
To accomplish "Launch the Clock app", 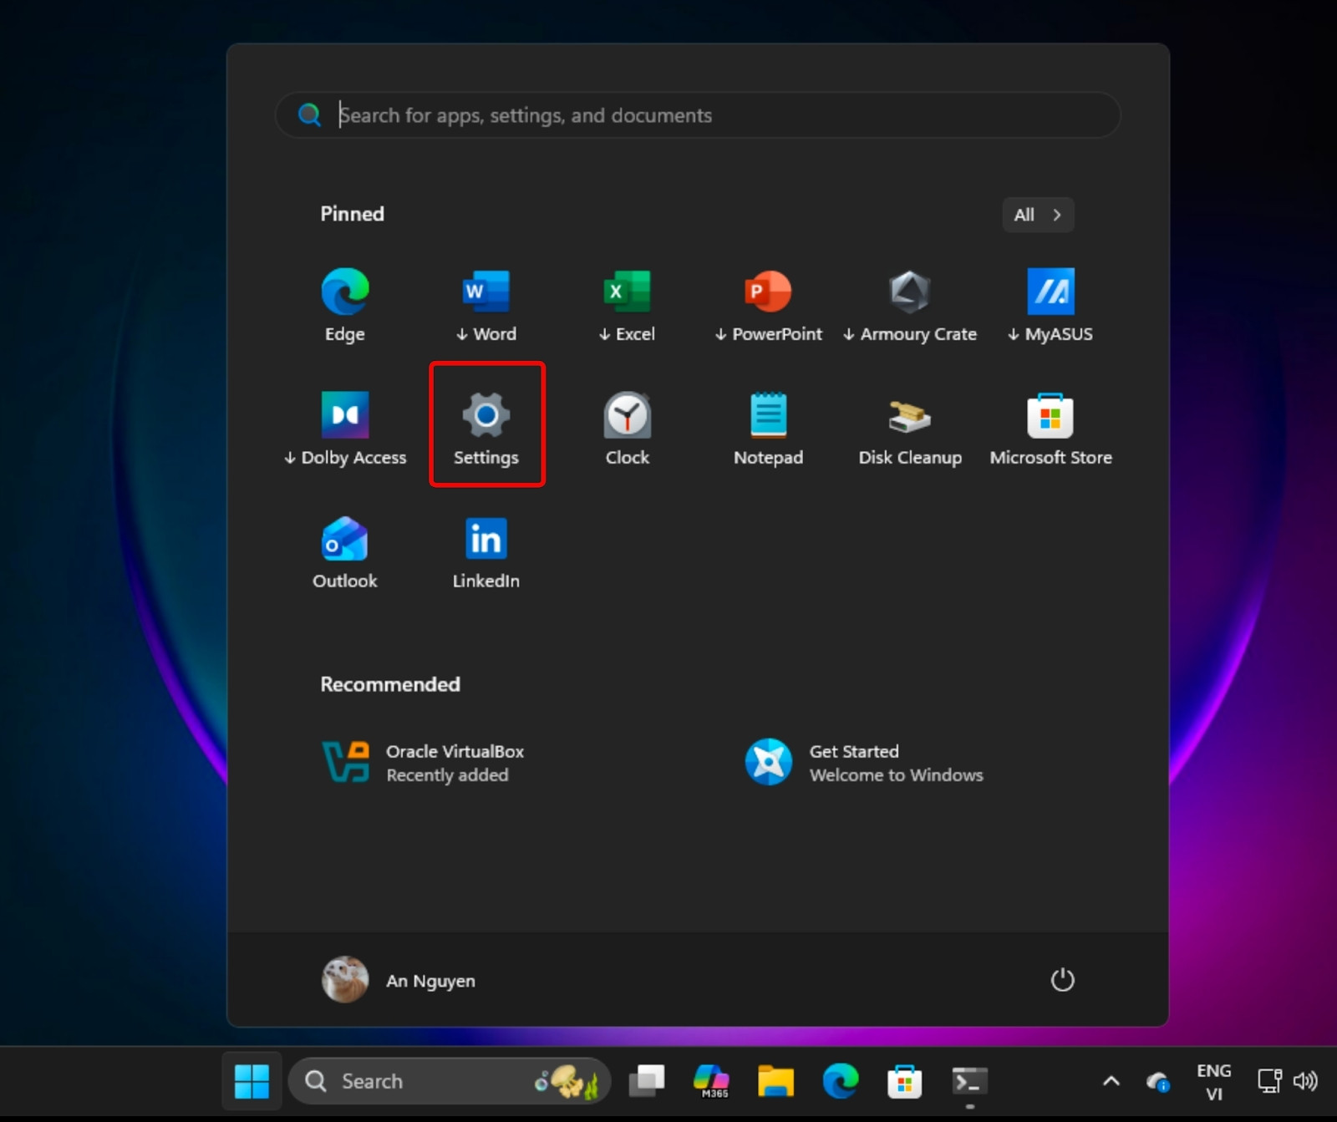I will point(627,429).
